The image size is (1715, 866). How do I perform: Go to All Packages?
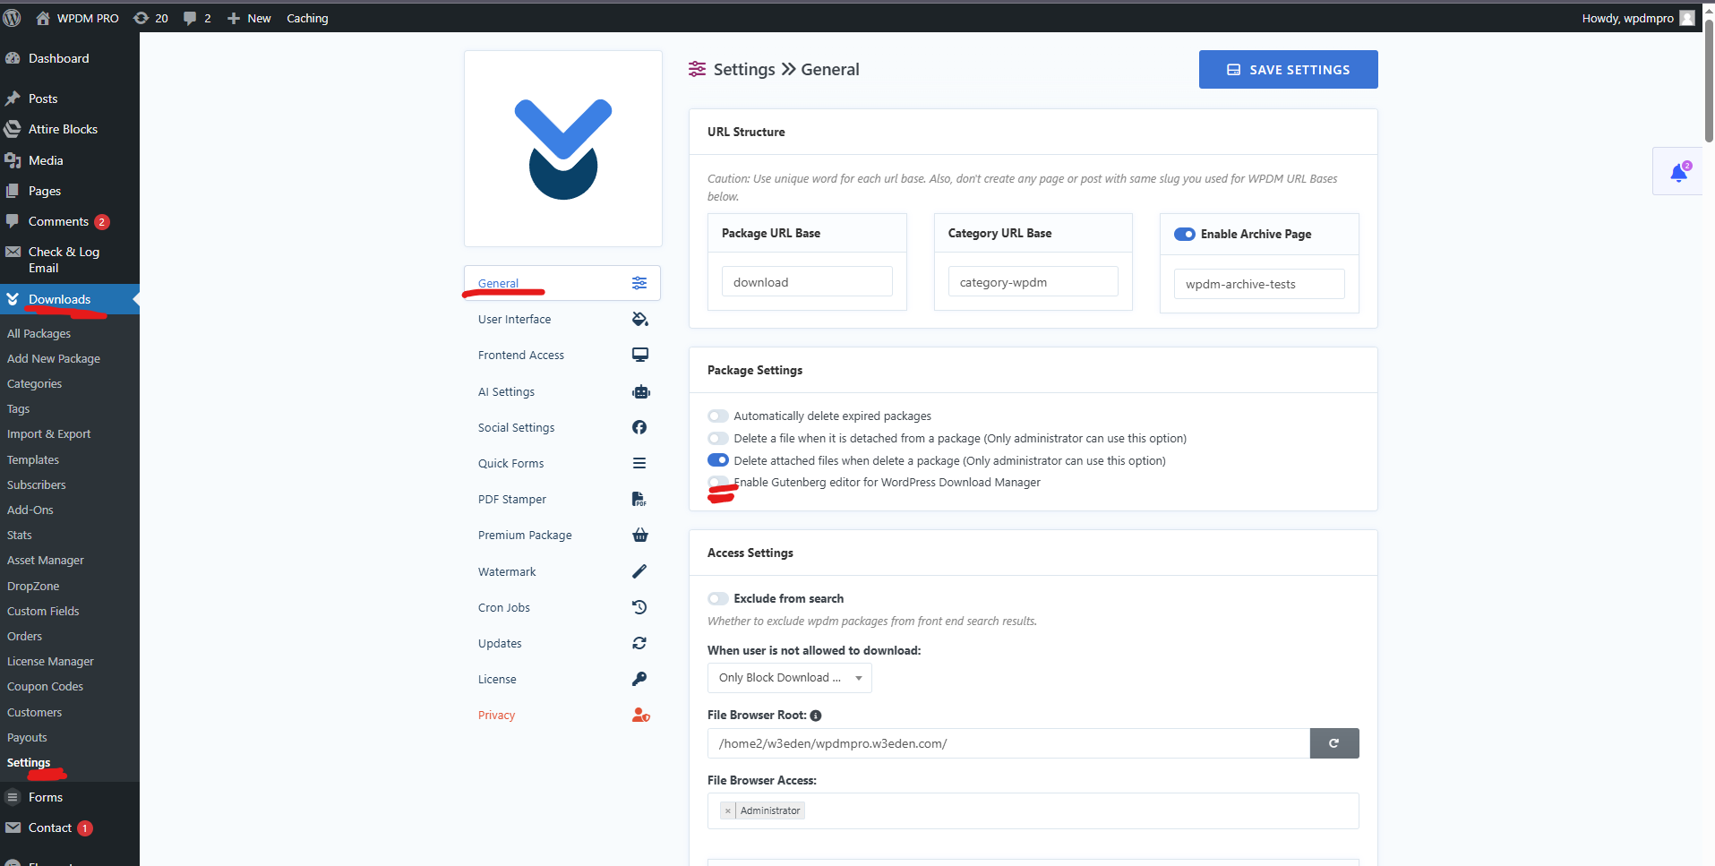[x=39, y=333]
